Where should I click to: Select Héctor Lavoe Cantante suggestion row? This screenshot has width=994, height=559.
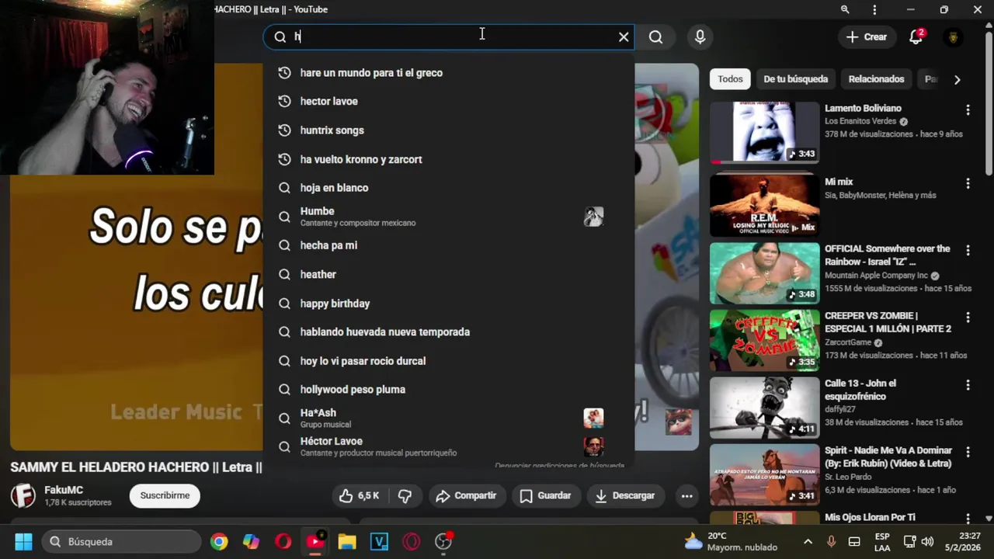point(449,446)
